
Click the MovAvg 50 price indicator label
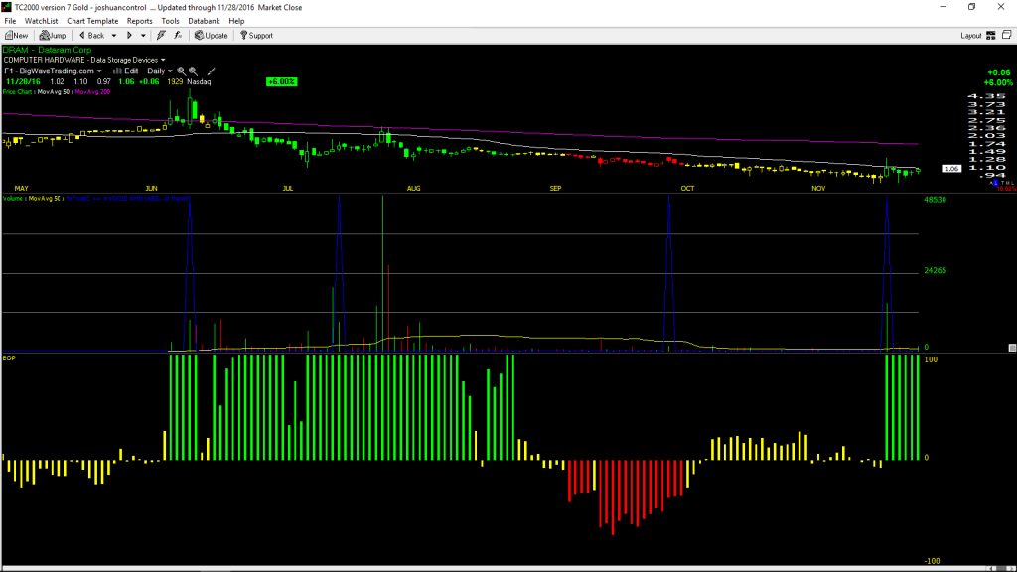54,92
